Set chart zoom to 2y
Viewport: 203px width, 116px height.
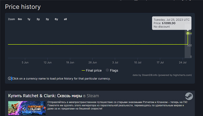pos(38,19)
